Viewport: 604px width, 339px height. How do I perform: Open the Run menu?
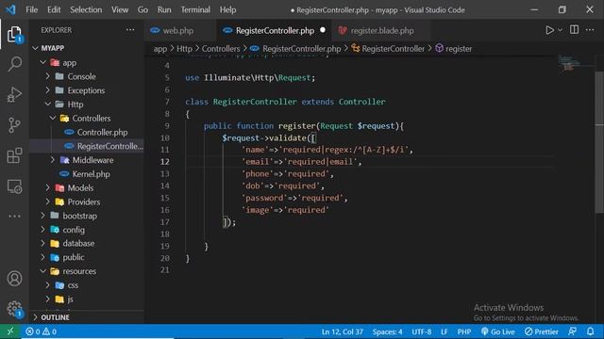pyautogui.click(x=164, y=9)
